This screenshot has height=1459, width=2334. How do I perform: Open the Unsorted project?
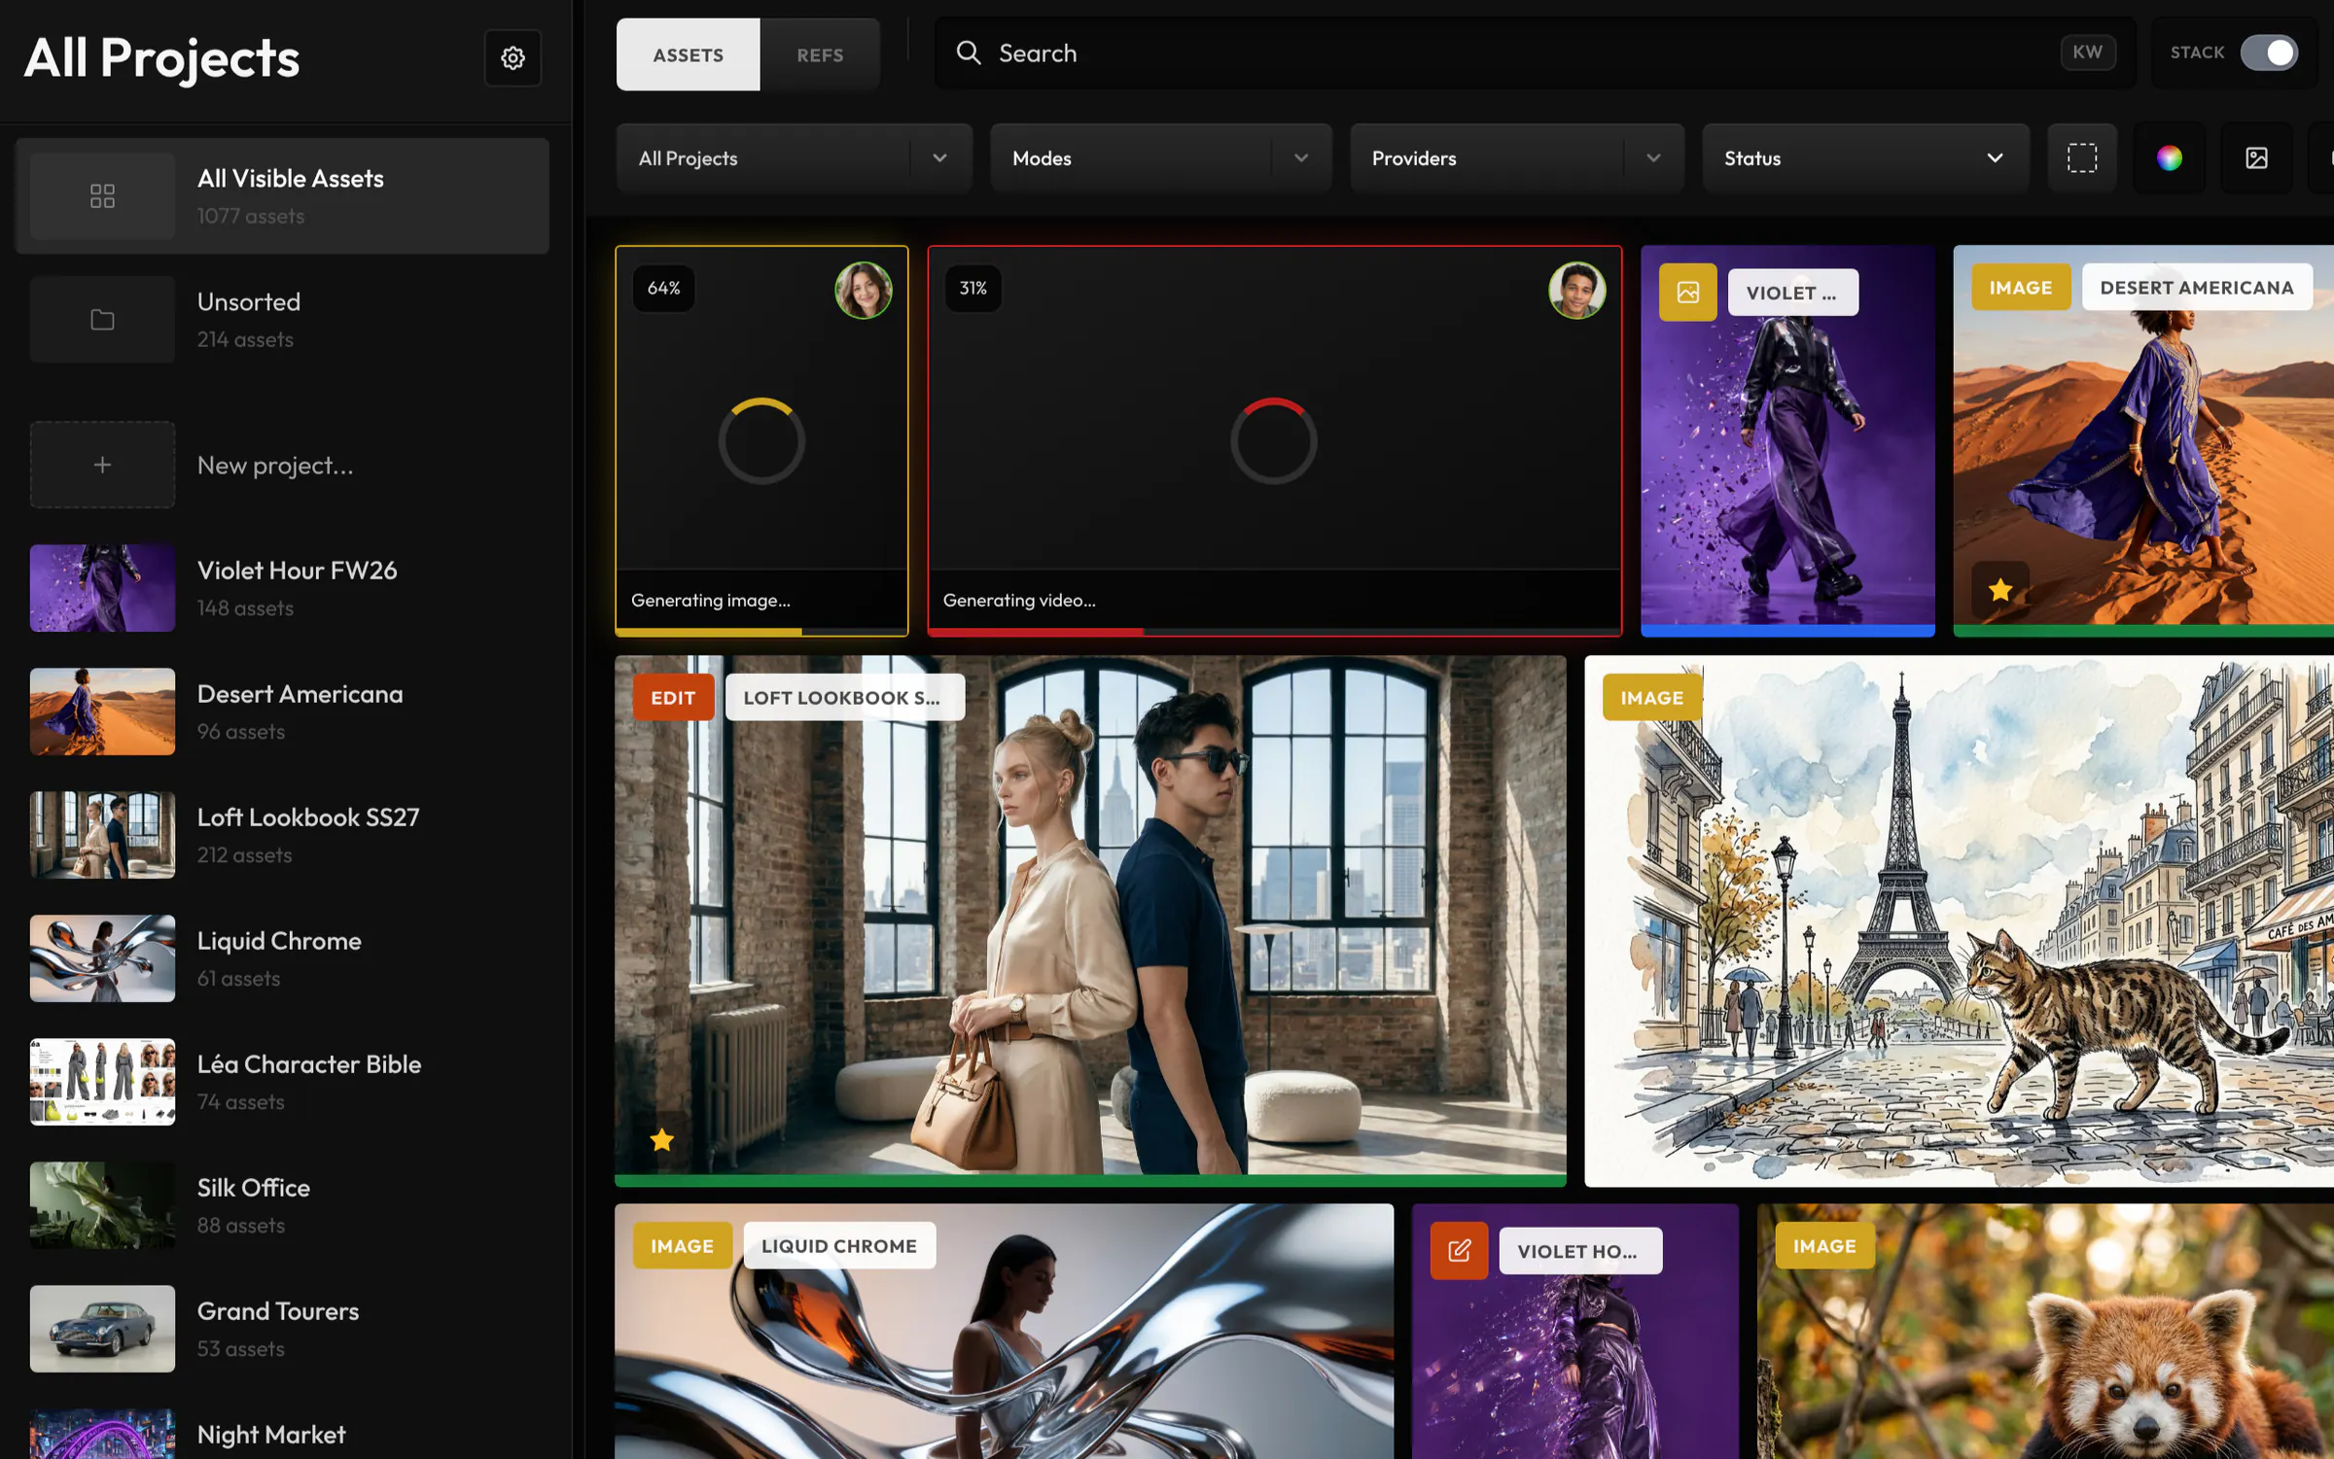click(x=282, y=320)
